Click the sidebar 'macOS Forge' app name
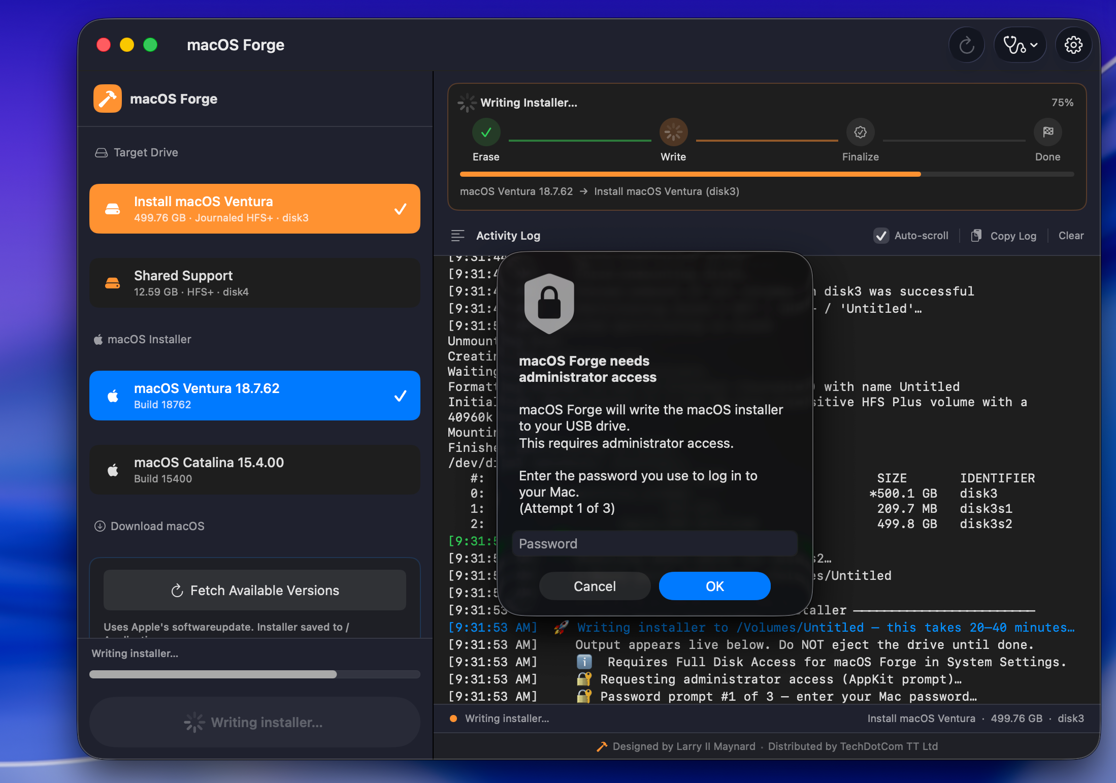Image resolution: width=1116 pixels, height=783 pixels. pyautogui.click(x=174, y=99)
